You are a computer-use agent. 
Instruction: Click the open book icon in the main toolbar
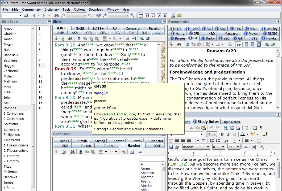(x=26, y=15)
